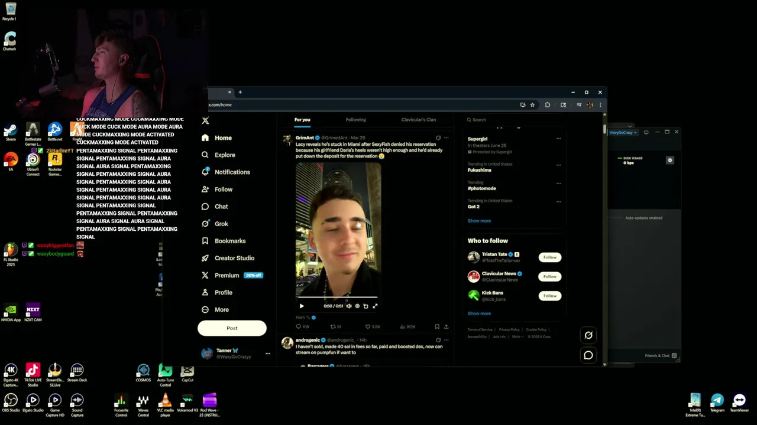Open floating Grok button at bottom right
Image resolution: width=757 pixels, height=425 pixels.
pyautogui.click(x=588, y=335)
